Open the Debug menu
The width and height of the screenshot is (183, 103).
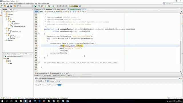(28, 3)
